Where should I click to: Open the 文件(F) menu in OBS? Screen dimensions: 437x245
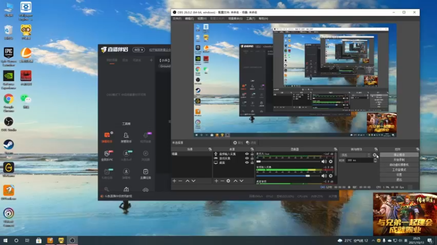pyautogui.click(x=176, y=19)
